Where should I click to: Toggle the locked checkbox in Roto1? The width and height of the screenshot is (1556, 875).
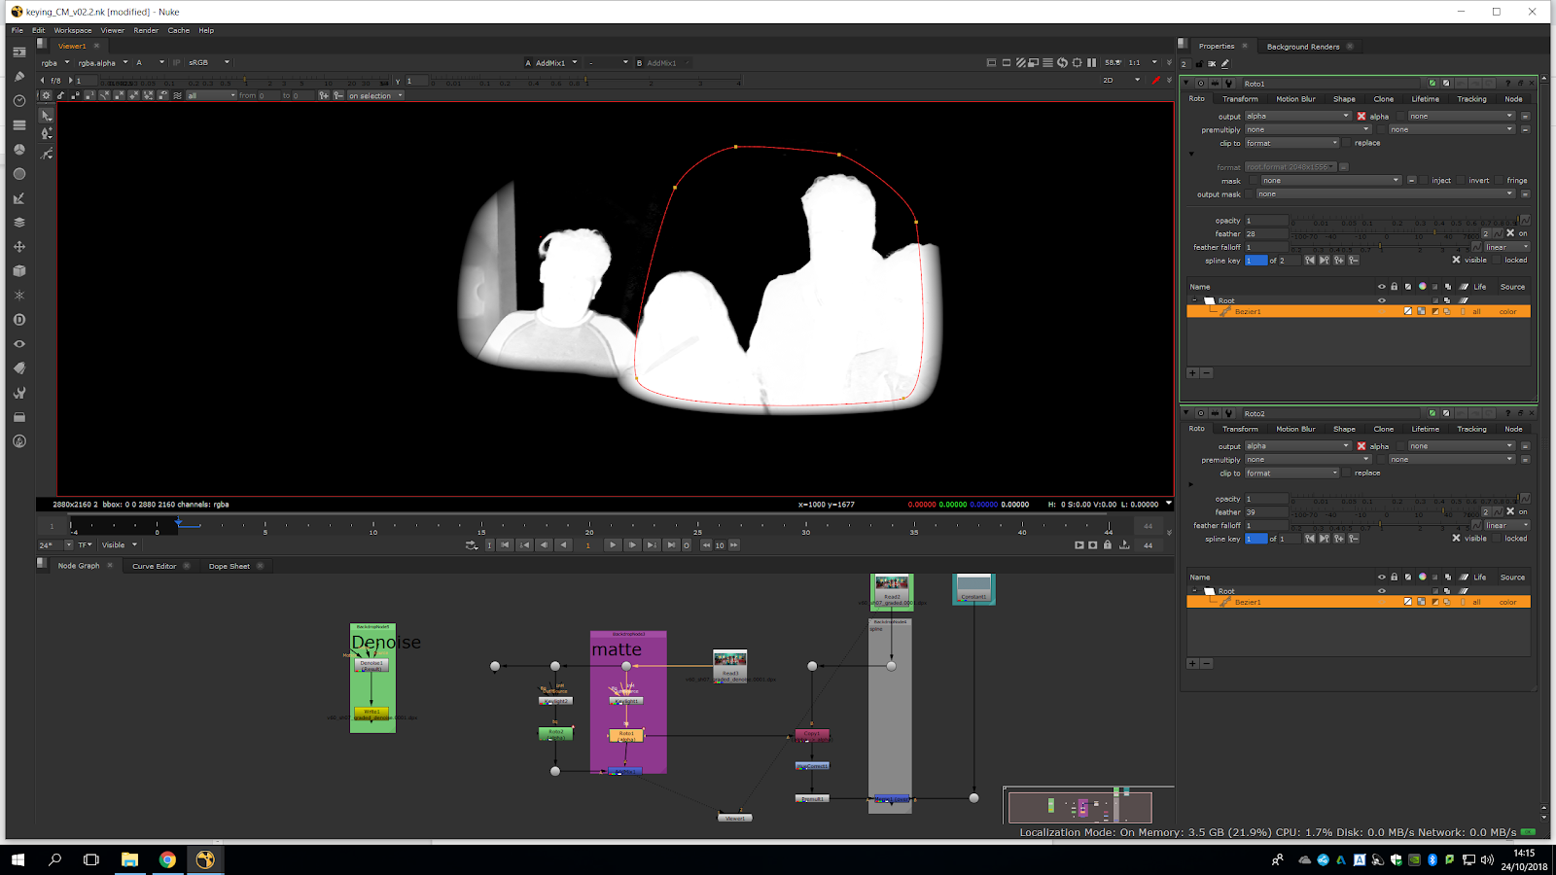(1497, 261)
